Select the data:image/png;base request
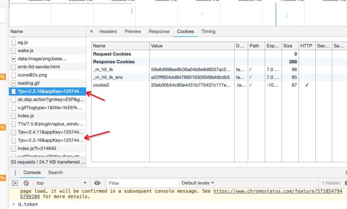The width and height of the screenshot is (347, 209). 48,58
